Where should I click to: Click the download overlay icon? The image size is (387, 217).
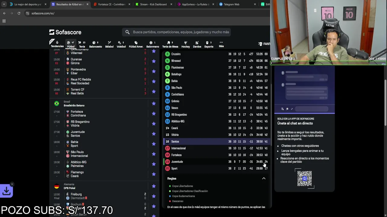[x=6, y=191]
